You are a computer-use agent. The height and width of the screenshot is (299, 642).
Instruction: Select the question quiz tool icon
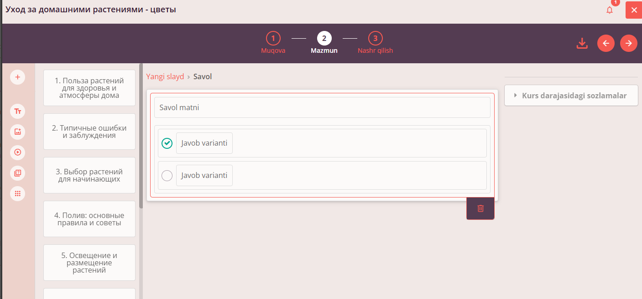[x=18, y=173]
